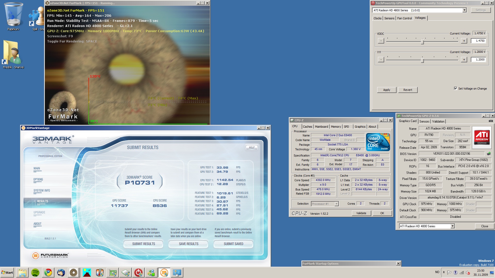Open the Messenger people taskbar icon
The image size is (495, 278).
(151, 273)
